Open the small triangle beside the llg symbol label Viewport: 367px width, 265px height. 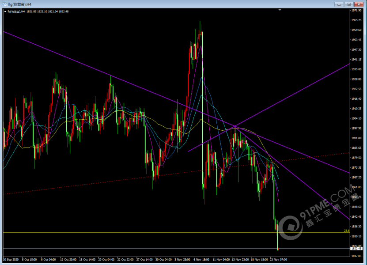pos(5,12)
